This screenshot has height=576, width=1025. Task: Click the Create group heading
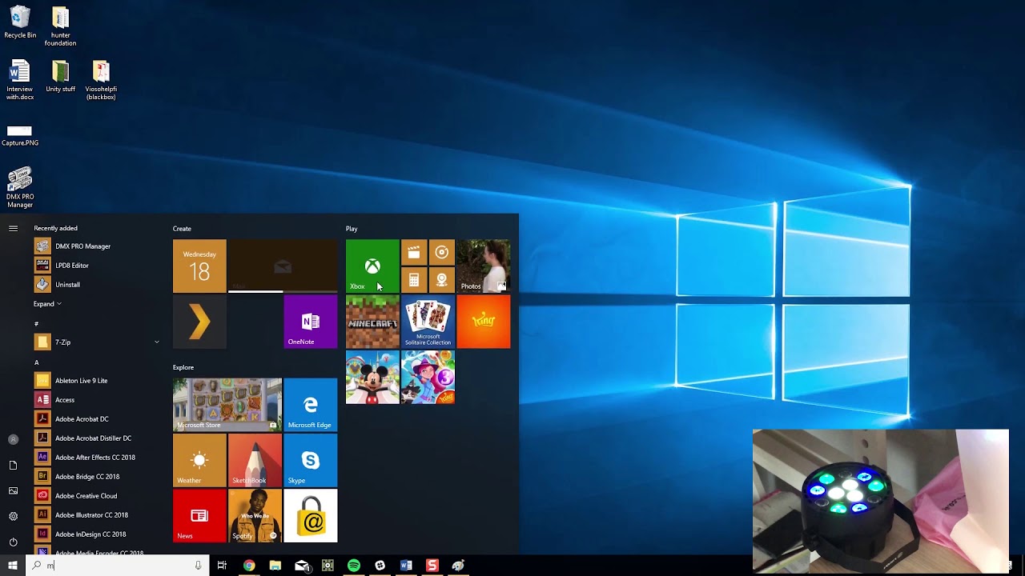(182, 229)
